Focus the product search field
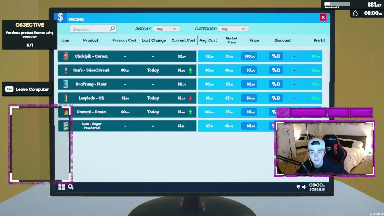The width and height of the screenshot is (384, 216). point(93,29)
